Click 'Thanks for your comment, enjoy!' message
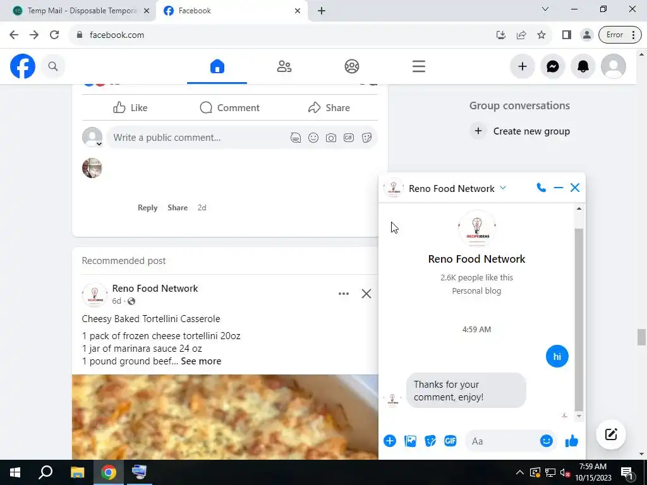 click(x=466, y=390)
